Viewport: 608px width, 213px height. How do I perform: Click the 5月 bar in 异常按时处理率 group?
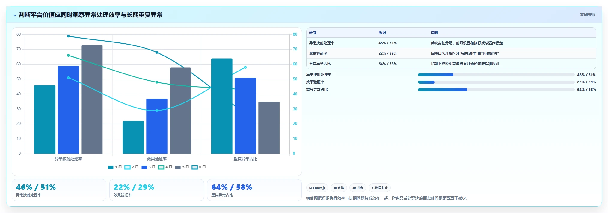[x=92, y=99]
